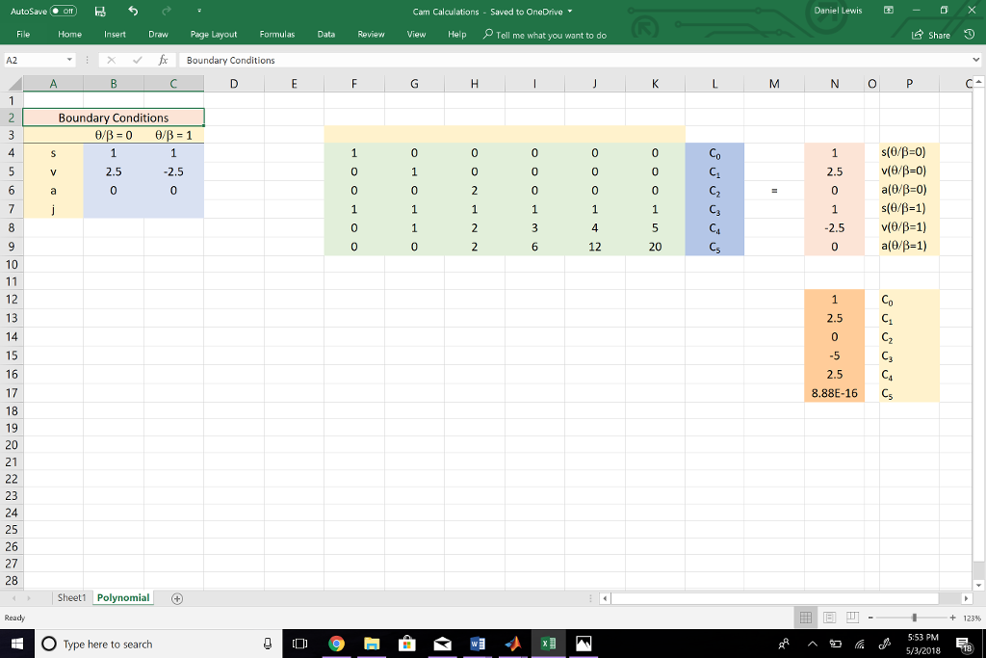Viewport: 986px width, 658px height.
Task: Add a new worksheet with the plus button
Action: (176, 597)
